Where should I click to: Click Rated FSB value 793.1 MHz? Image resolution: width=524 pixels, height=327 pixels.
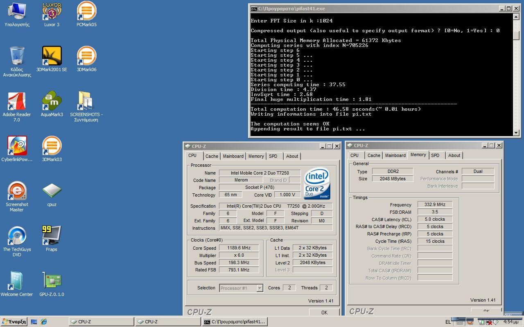click(x=239, y=270)
